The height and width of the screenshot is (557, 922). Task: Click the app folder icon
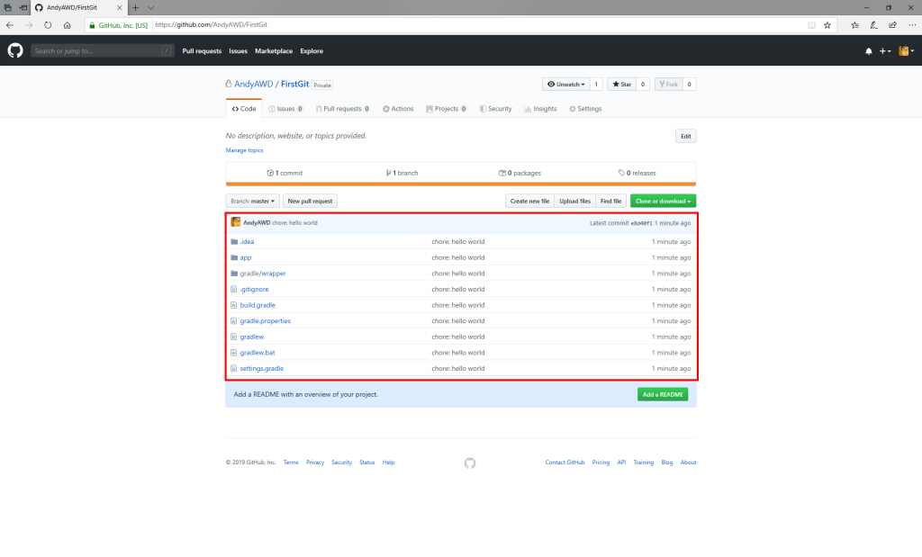pos(234,257)
